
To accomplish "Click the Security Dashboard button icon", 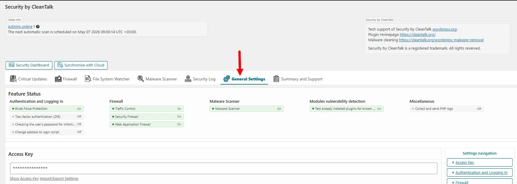I will [x=12, y=65].
